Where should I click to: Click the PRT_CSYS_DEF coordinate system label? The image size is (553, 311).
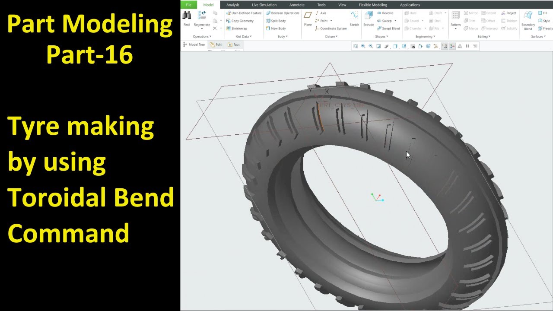click(x=342, y=105)
